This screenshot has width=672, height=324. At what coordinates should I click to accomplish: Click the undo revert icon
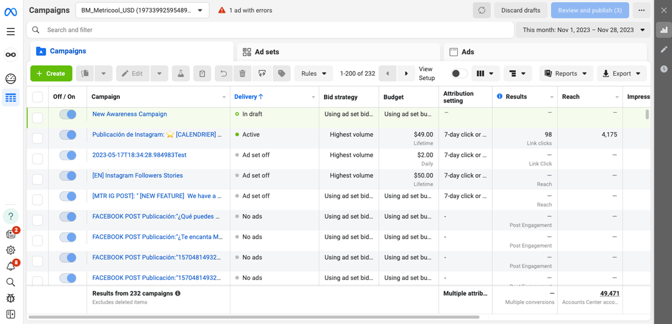tap(222, 73)
